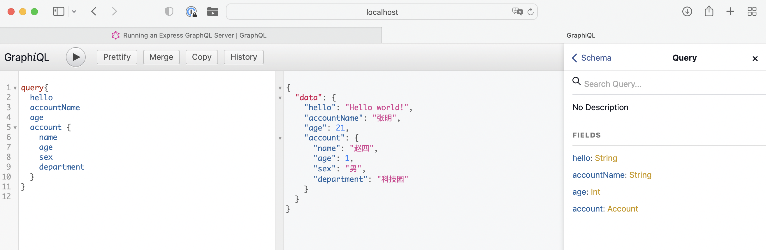Click the GraphiQL logo title
The width and height of the screenshot is (766, 250).
[x=27, y=57]
